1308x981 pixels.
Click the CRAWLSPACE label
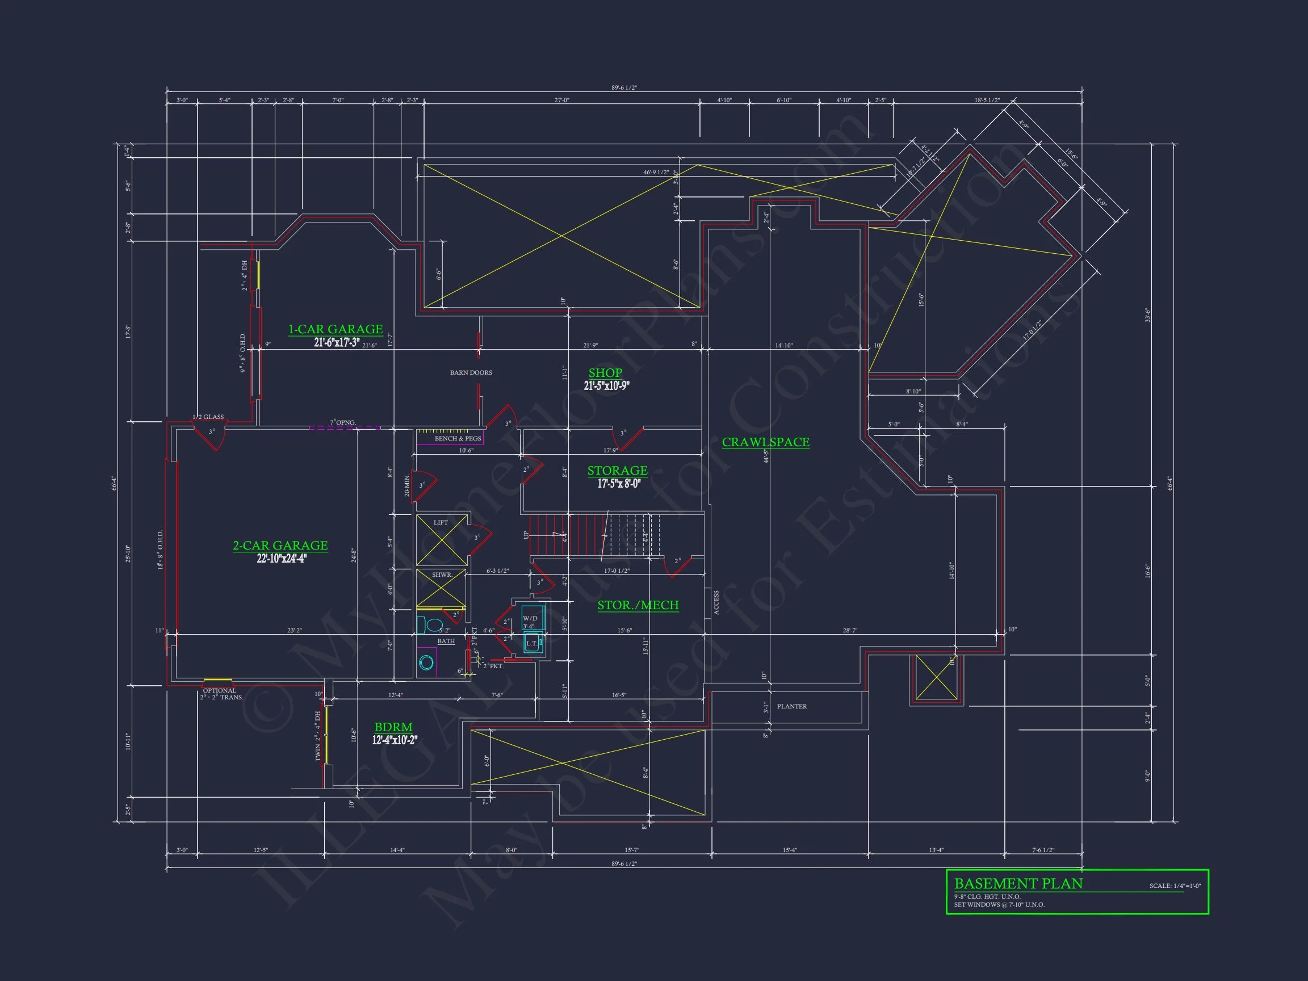tap(765, 442)
